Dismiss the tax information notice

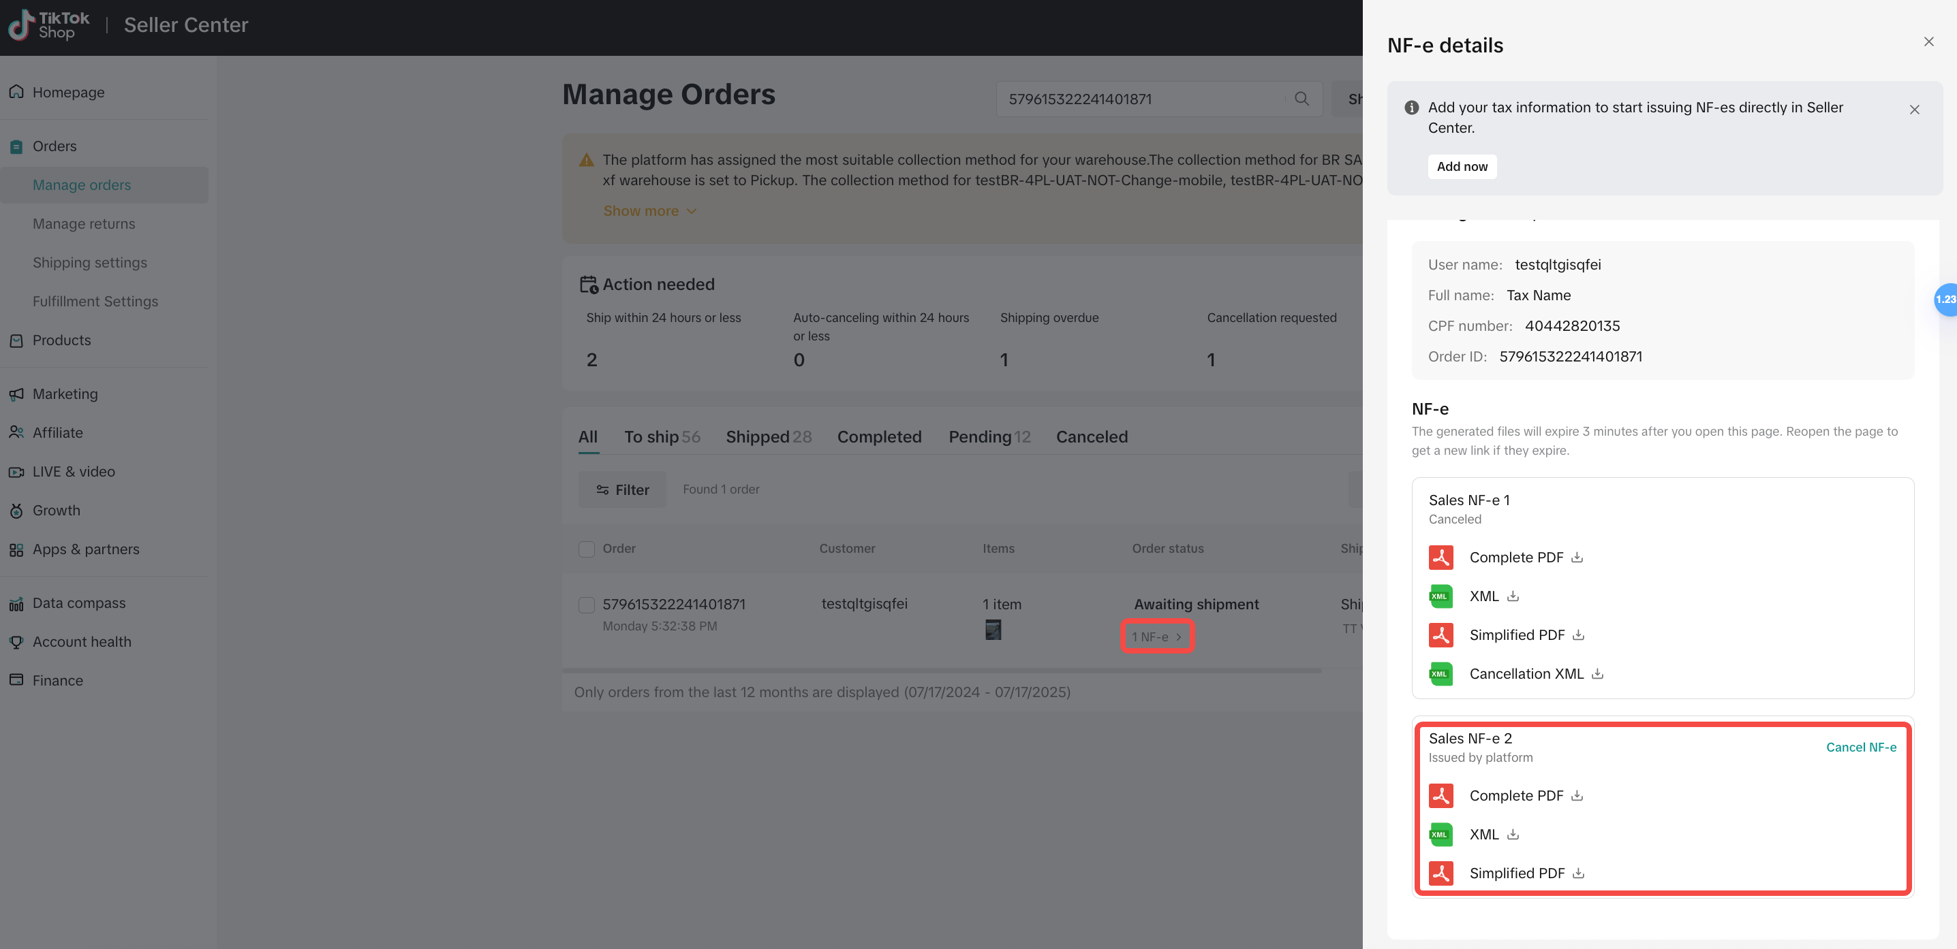(1915, 110)
